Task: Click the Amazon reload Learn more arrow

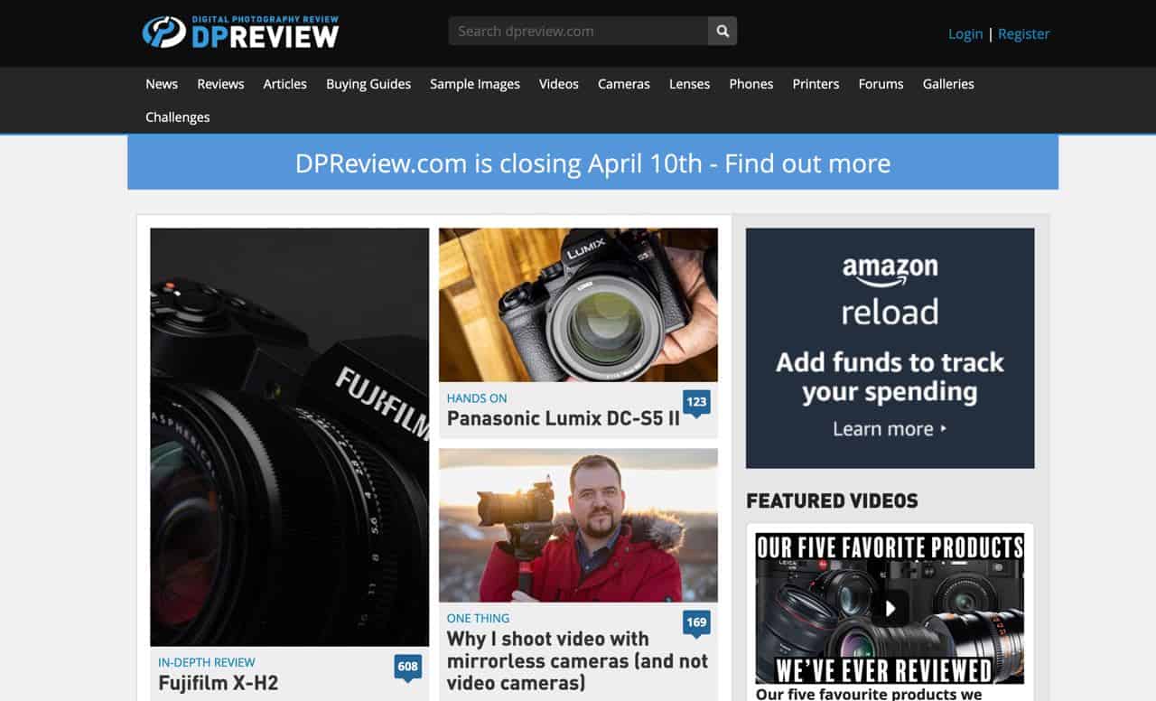Action: [944, 428]
